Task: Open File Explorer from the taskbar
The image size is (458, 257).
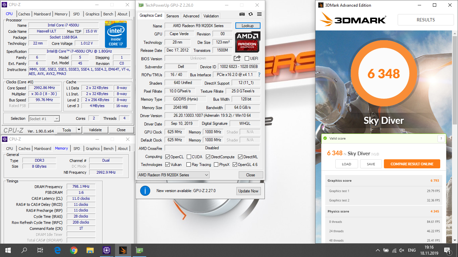Action: click(90, 250)
